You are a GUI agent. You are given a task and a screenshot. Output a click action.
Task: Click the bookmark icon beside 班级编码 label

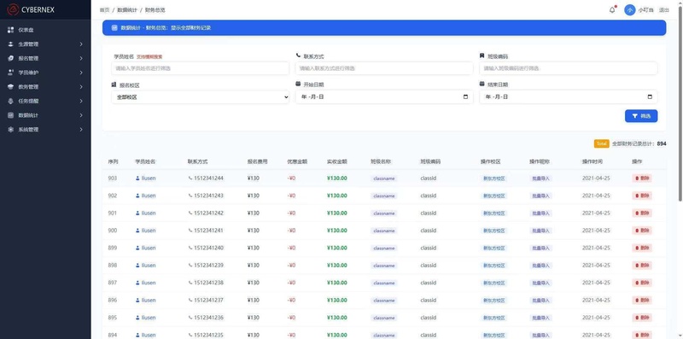pyautogui.click(x=482, y=56)
